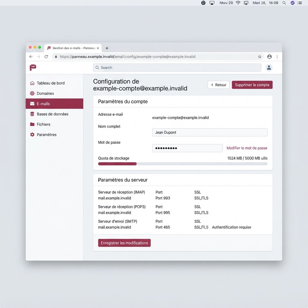The height and width of the screenshot is (308, 308).
Task: Click the envelope icon beside E-mails
Action: [32, 104]
